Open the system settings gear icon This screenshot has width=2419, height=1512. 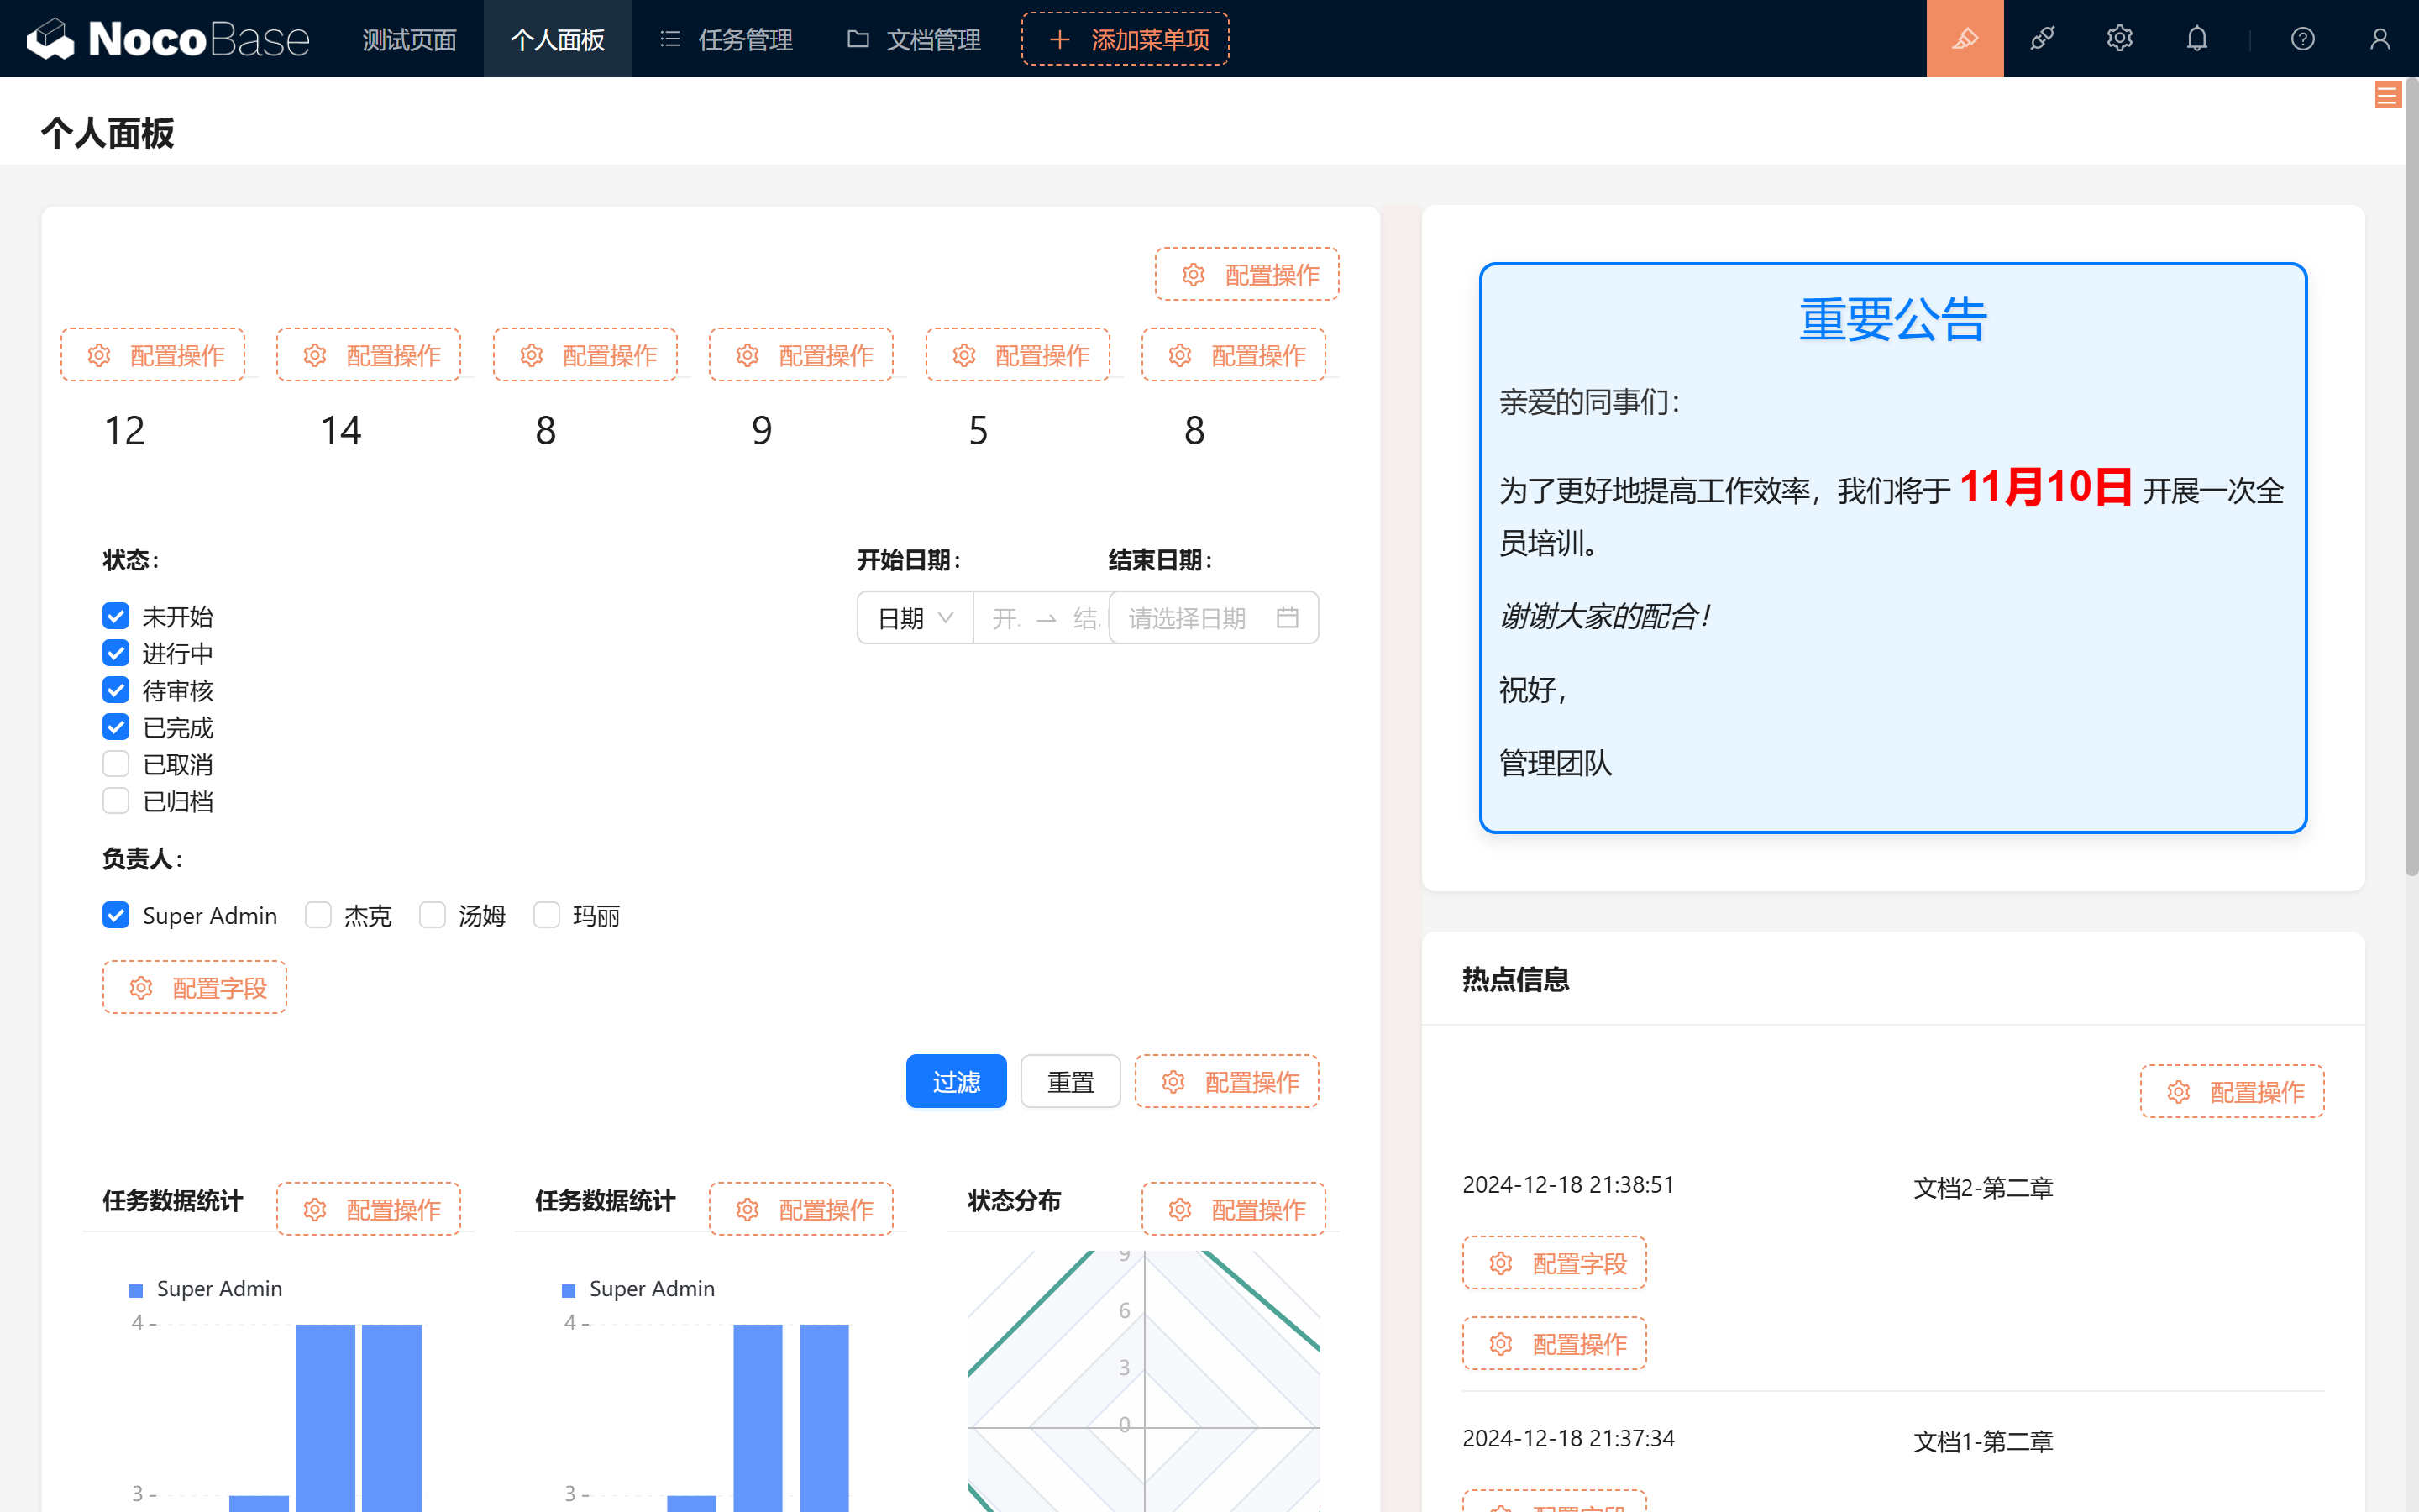[2119, 39]
